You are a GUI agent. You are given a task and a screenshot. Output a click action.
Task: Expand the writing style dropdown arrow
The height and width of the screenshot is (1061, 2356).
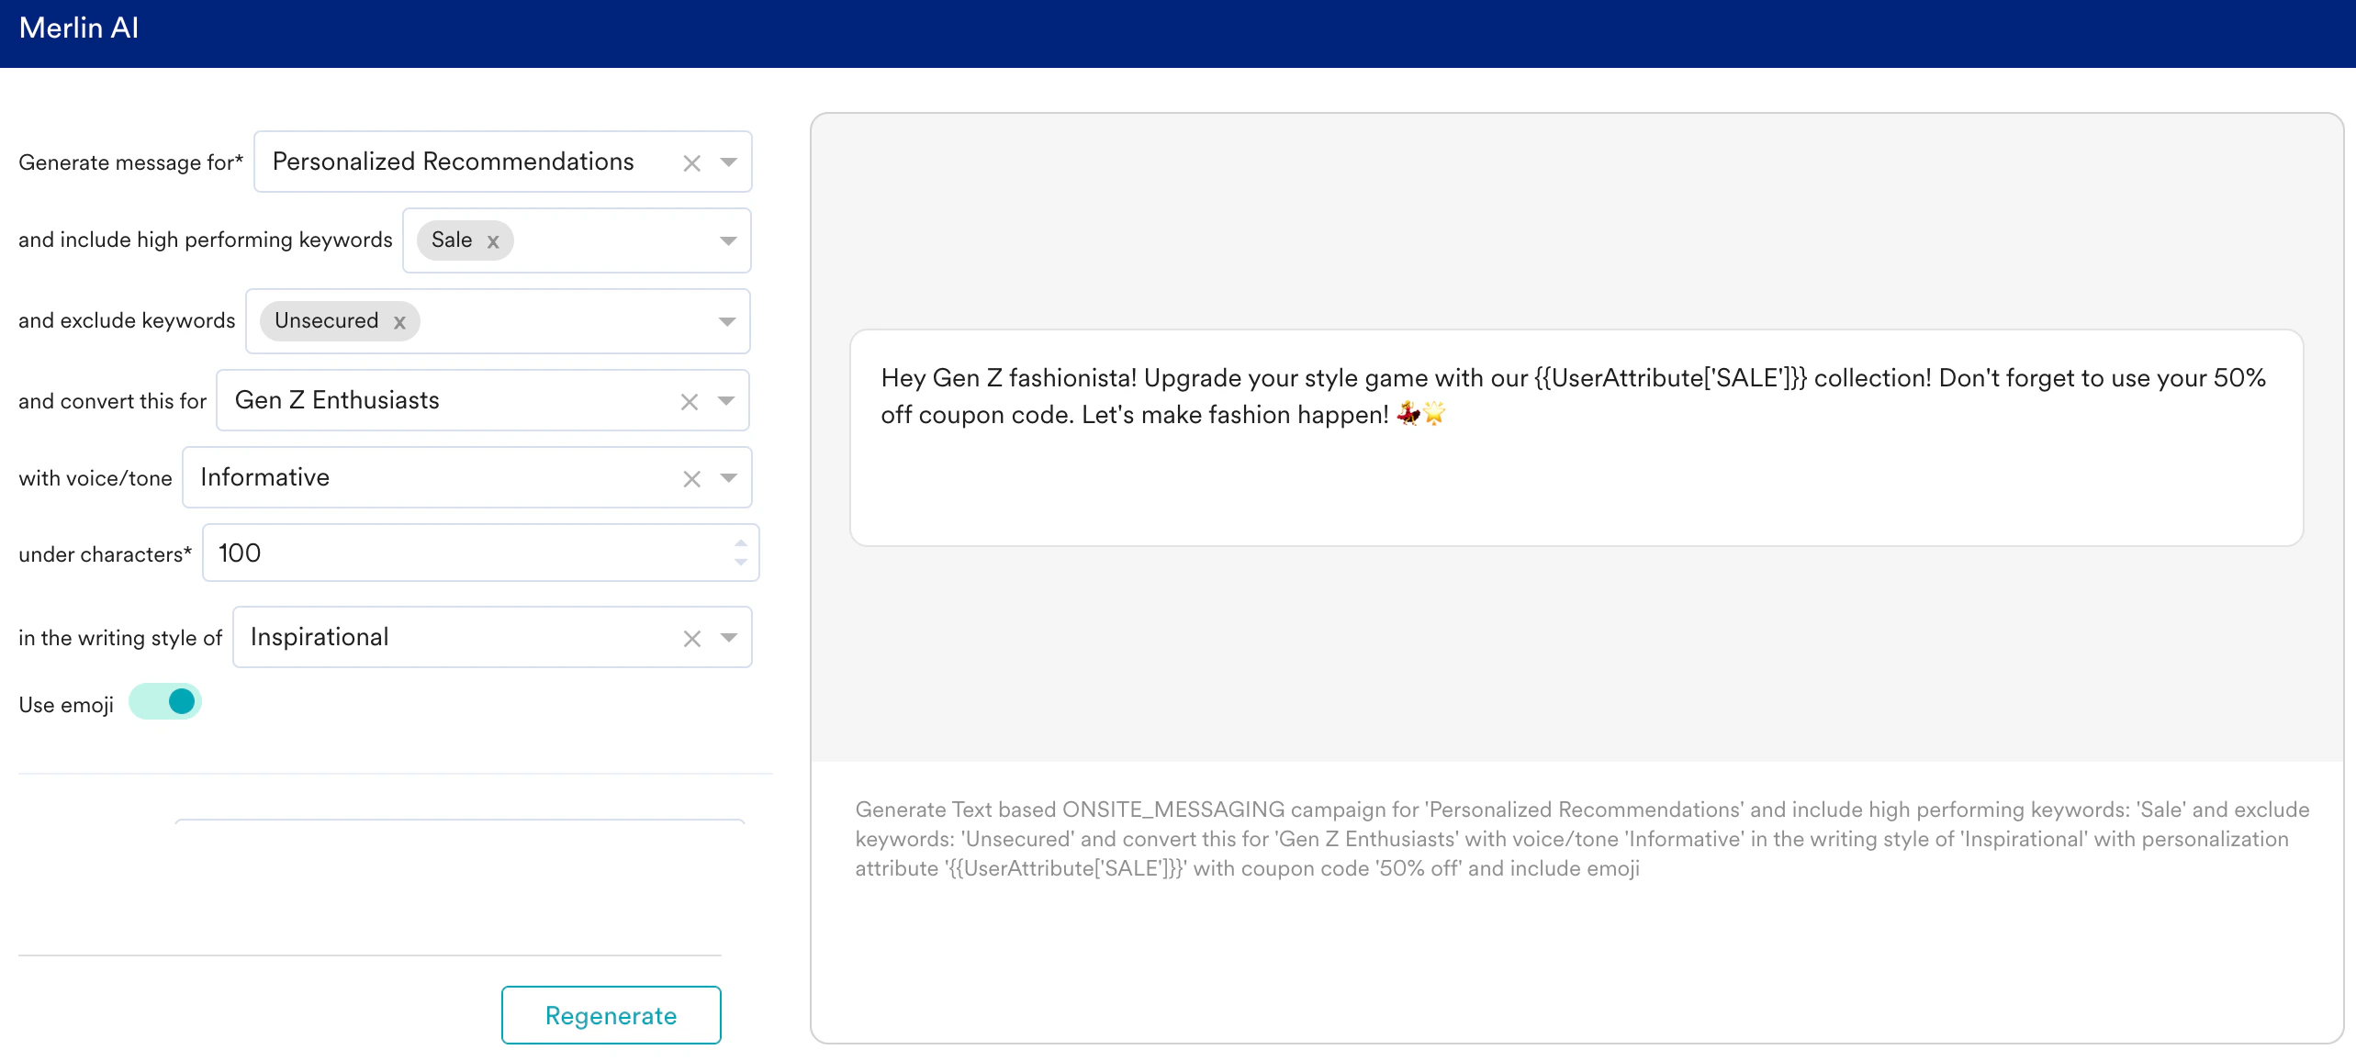point(729,638)
